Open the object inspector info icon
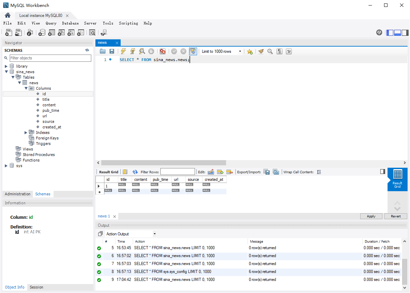The width and height of the screenshot is (410, 293). click(x=30, y=32)
